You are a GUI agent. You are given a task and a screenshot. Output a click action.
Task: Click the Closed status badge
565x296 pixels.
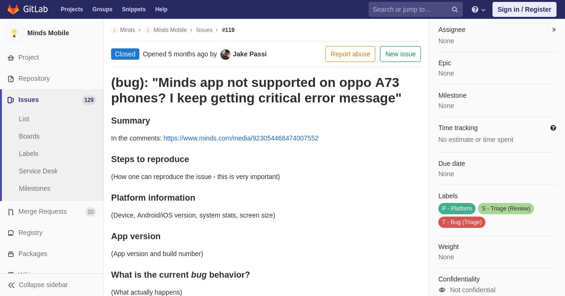pyautogui.click(x=125, y=54)
